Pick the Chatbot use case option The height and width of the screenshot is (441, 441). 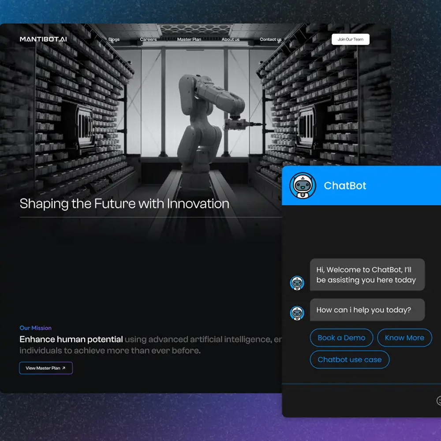tap(349, 359)
